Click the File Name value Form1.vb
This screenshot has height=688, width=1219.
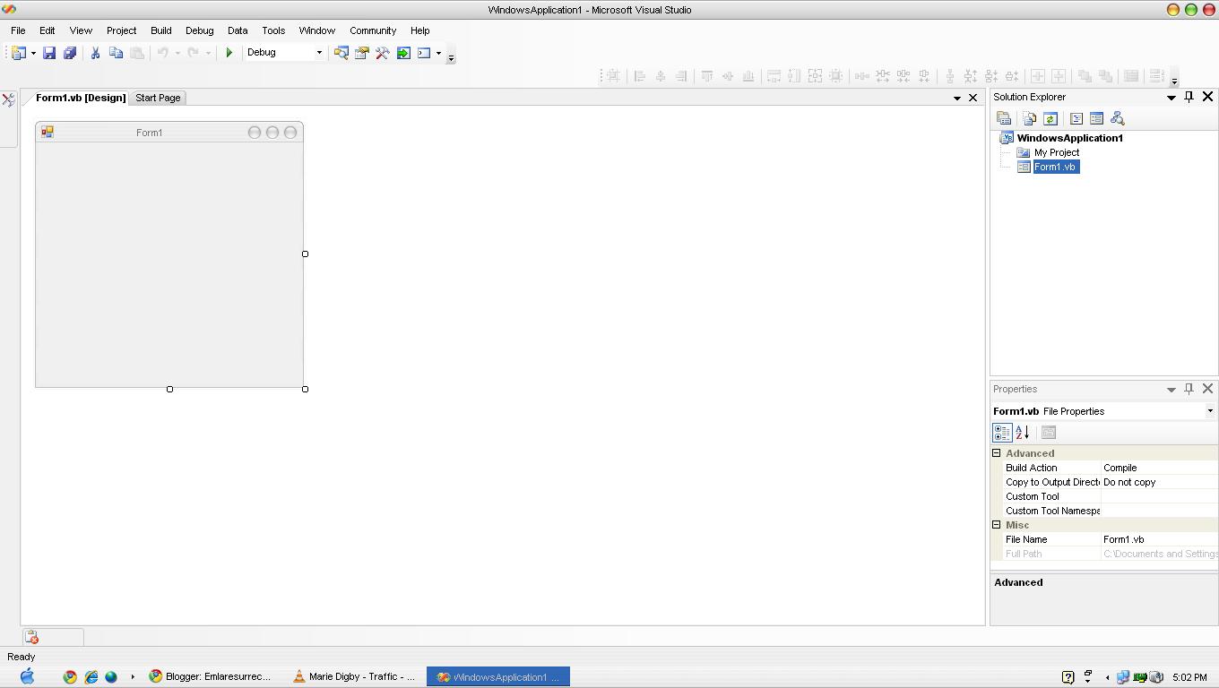[1159, 539]
